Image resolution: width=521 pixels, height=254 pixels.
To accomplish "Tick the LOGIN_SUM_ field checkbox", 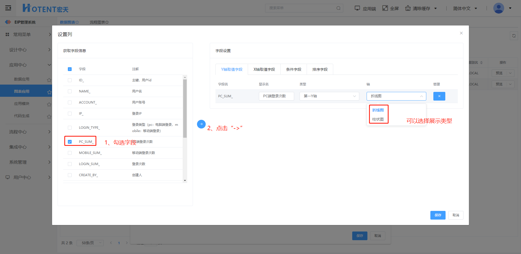I will [70, 164].
